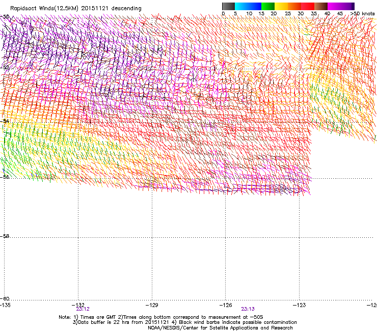Click the longitude label '-129'
Viewport: 377px width, 331px height.
coord(152,305)
